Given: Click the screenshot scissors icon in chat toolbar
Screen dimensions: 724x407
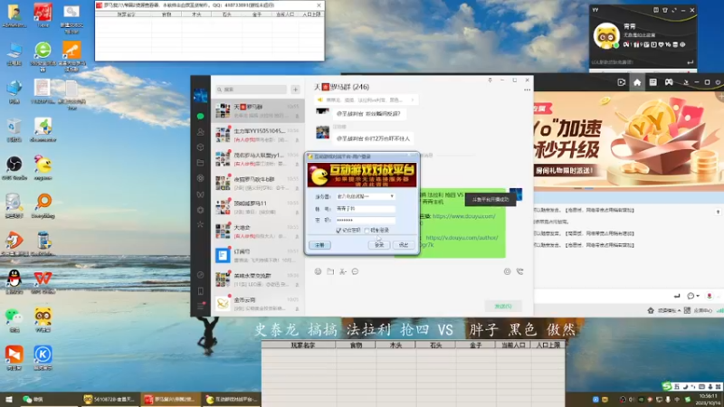Looking at the screenshot, I should tap(343, 272).
